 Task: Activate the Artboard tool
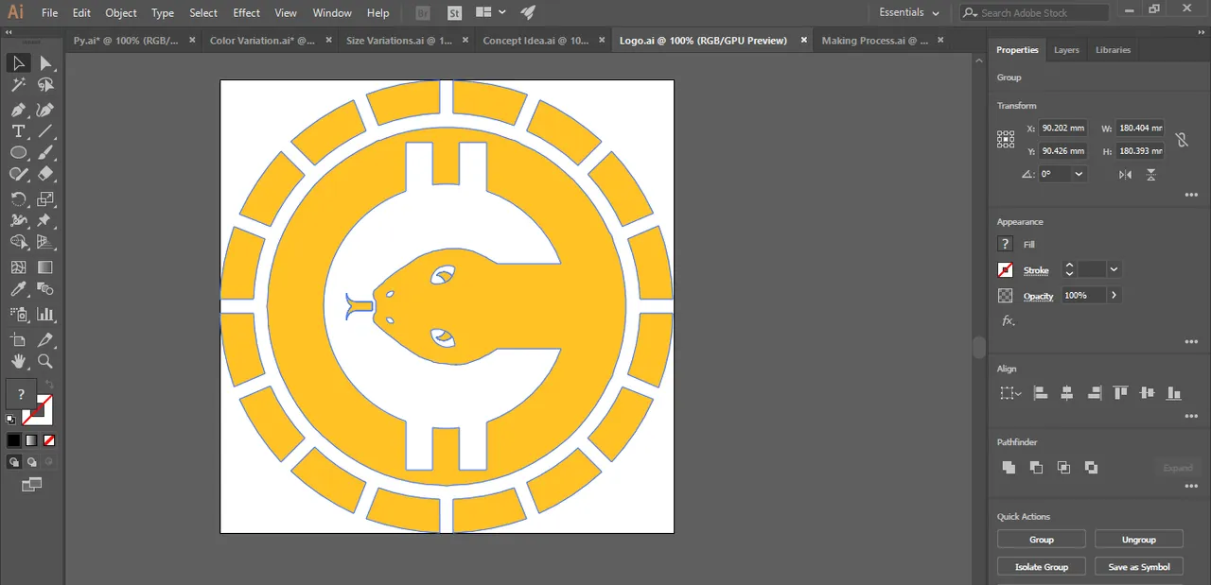pyautogui.click(x=18, y=339)
